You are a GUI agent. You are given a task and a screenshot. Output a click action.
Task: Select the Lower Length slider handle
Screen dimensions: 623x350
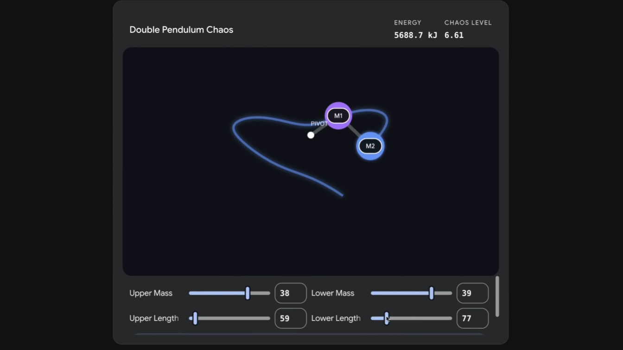click(387, 318)
